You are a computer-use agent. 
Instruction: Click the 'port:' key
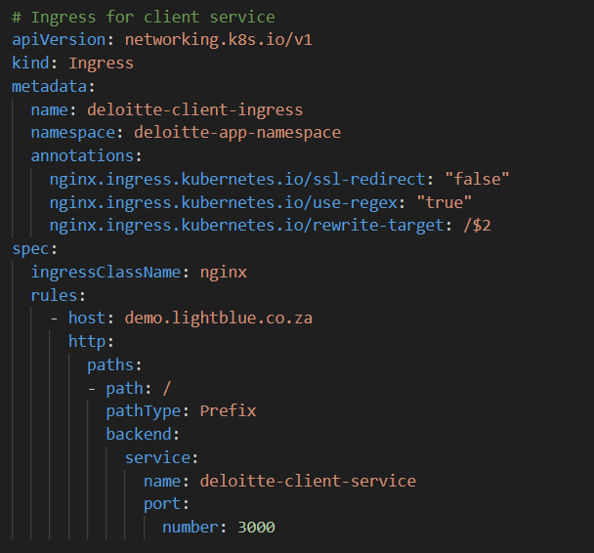click(166, 505)
